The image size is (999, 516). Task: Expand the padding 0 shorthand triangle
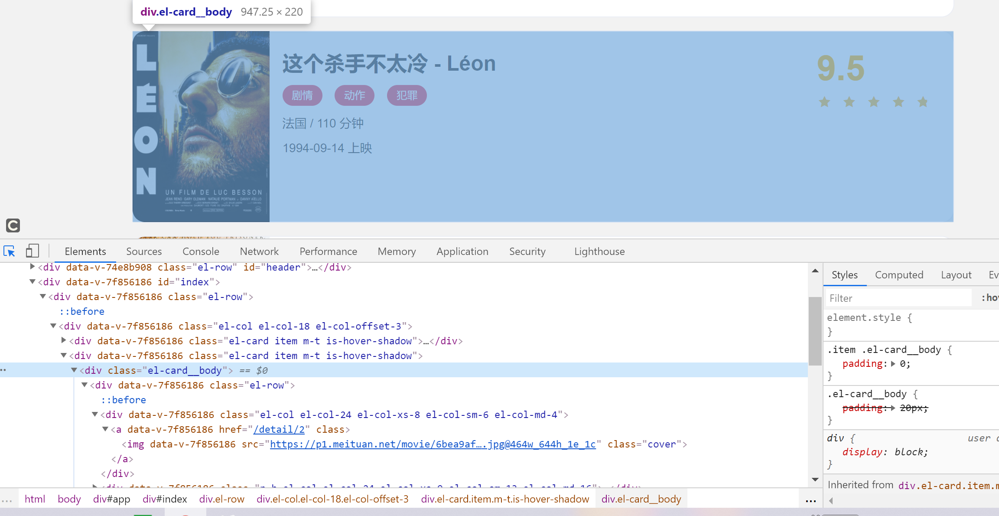[893, 364]
